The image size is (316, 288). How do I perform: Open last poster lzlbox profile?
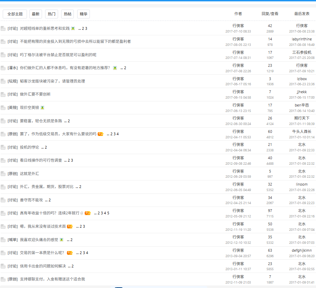click(302, 79)
